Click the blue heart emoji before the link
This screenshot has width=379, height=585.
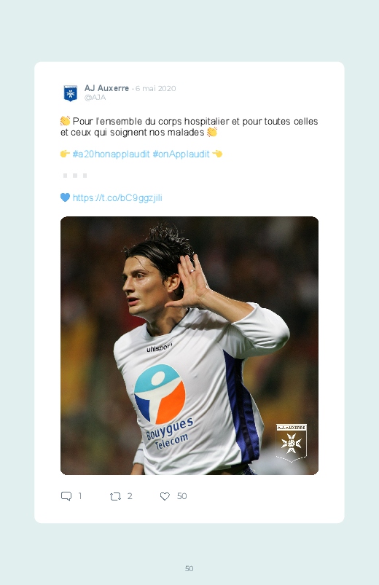click(65, 197)
